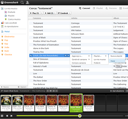This screenshot has height=119, width=128.
Task: Favorite the now-playing song heart icon
Action: pyautogui.click(x=51, y=91)
